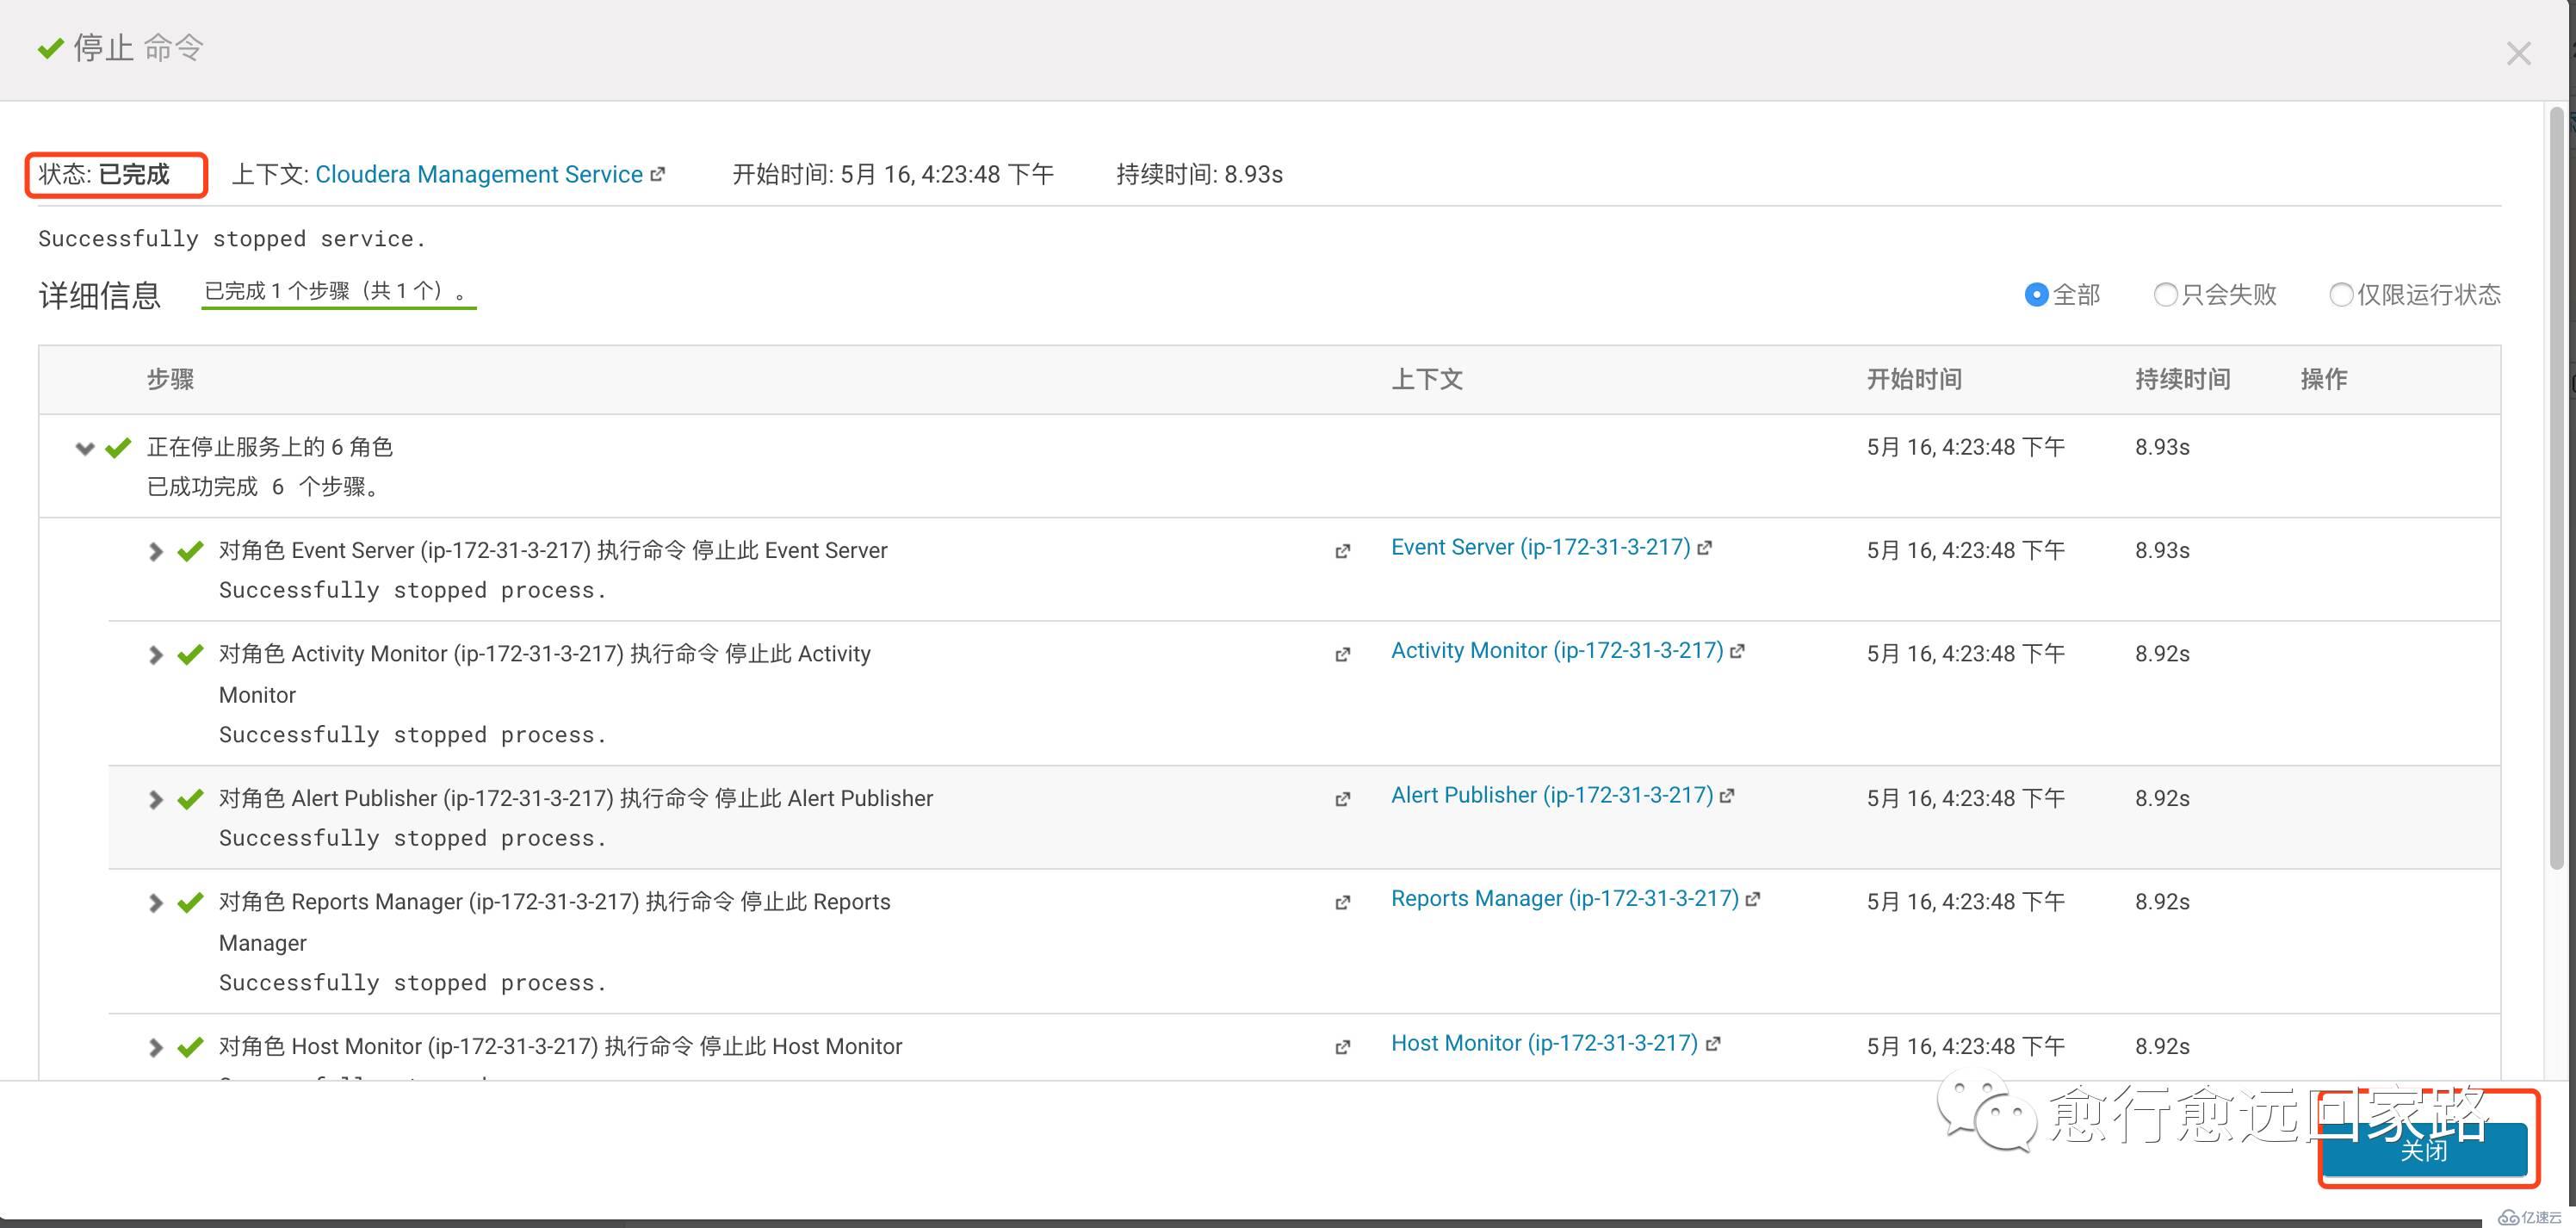The height and width of the screenshot is (1228, 2576).
Task: Expand the Reports Manager stop step
Action: 155,903
